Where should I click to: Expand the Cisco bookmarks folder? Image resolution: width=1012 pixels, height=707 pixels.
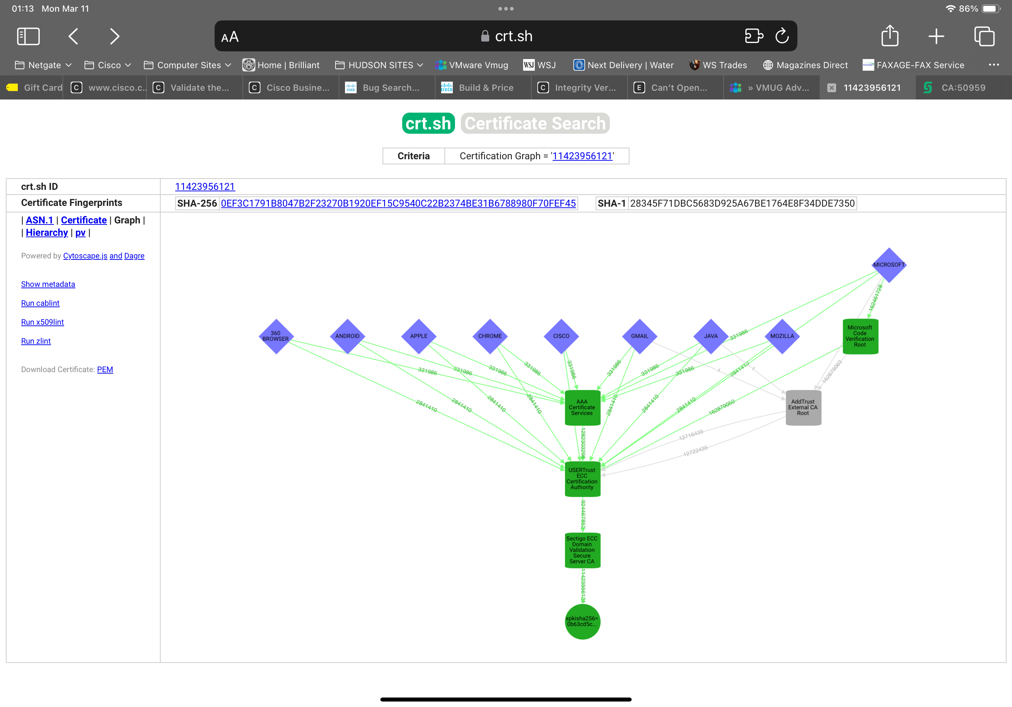pyautogui.click(x=108, y=65)
